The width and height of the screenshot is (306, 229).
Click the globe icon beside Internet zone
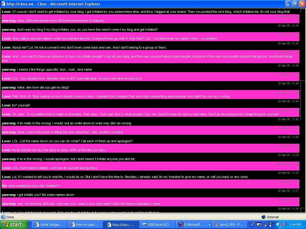click(x=263, y=217)
